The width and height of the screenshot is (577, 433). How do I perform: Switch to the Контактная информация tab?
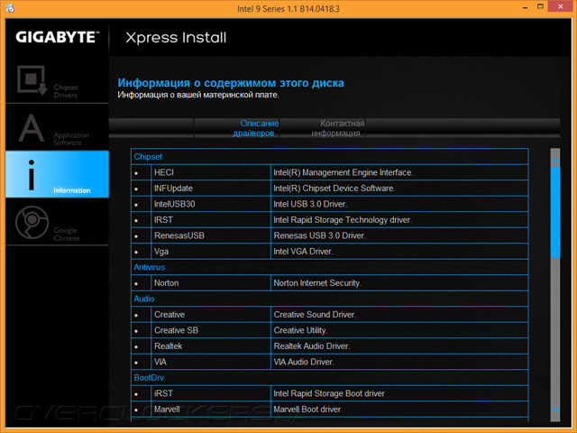[x=338, y=128]
